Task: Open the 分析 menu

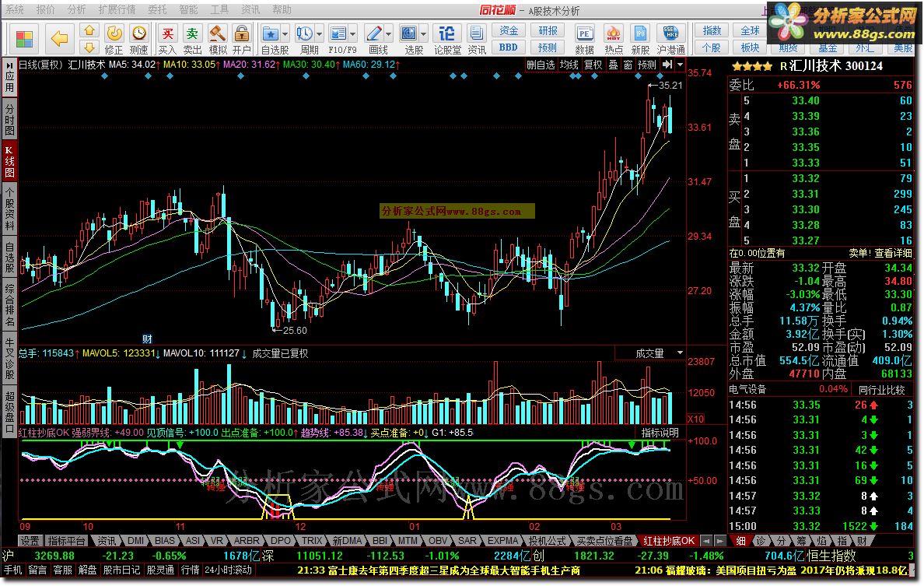Action: tap(76, 9)
